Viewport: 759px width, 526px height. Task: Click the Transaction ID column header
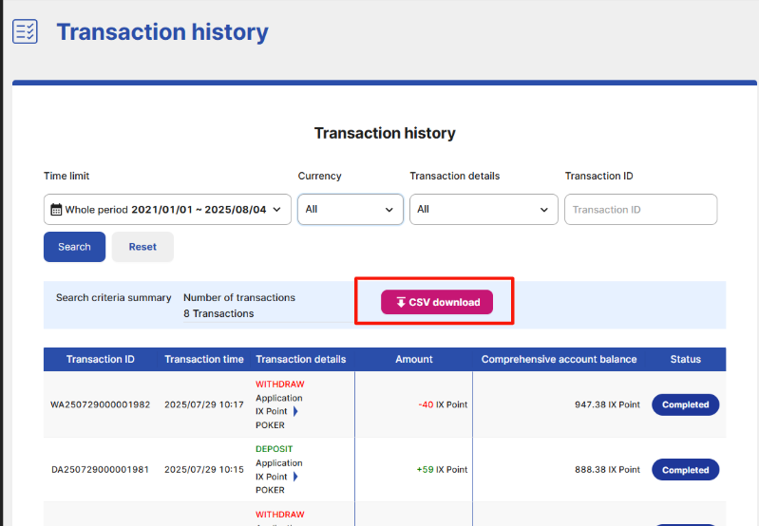100,359
